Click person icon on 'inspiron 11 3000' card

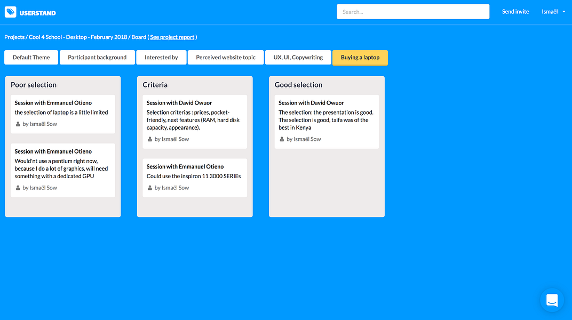149,188
